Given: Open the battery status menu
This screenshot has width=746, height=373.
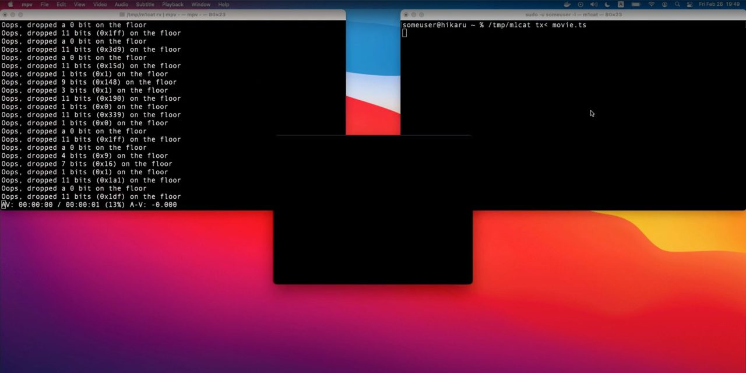Looking at the screenshot, I should click(635, 4).
